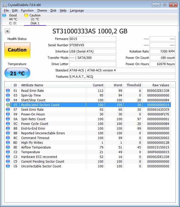Click status orb of Spin-Up Time row
The height and width of the screenshot is (207, 180).
click(x=8, y=95)
